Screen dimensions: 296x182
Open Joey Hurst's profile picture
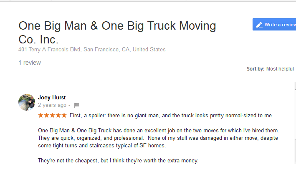(x=27, y=102)
